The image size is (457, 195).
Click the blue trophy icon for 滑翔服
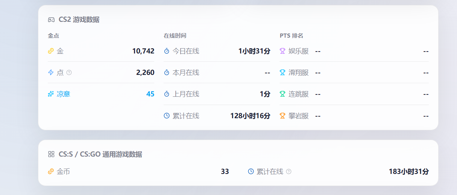click(282, 72)
